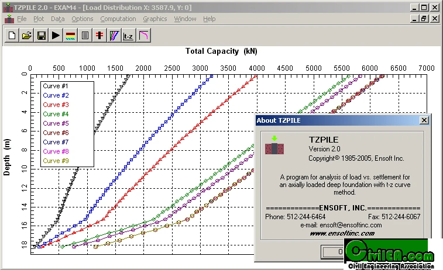Screen dimensions: 443x270
Task: Click the Phone: 512-244-6464 text
Action: (x=296, y=217)
